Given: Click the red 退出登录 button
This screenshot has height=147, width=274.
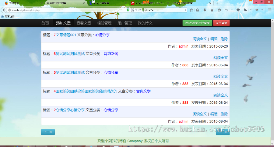Looking at the screenshot, I should [x=221, y=23].
